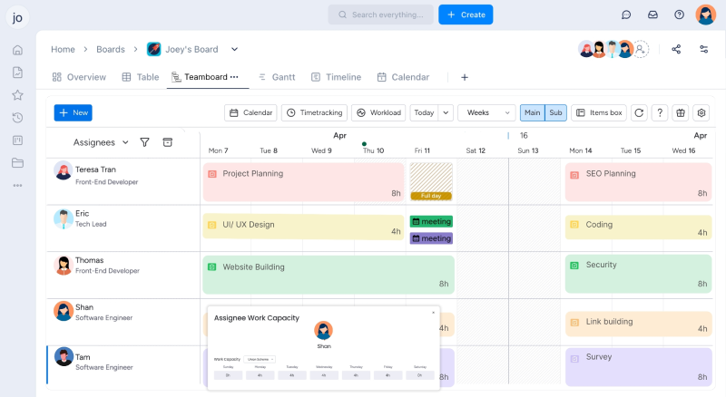Click the refresh icon in the toolbar
The width and height of the screenshot is (726, 397).
pyautogui.click(x=641, y=112)
